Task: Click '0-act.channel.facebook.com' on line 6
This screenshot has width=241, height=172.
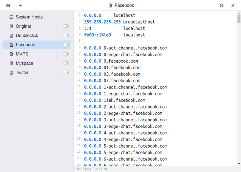Action: [135, 48]
